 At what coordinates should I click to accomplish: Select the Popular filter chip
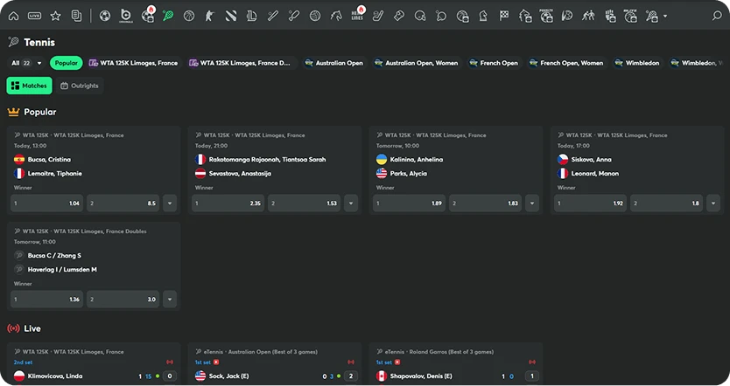(66, 63)
